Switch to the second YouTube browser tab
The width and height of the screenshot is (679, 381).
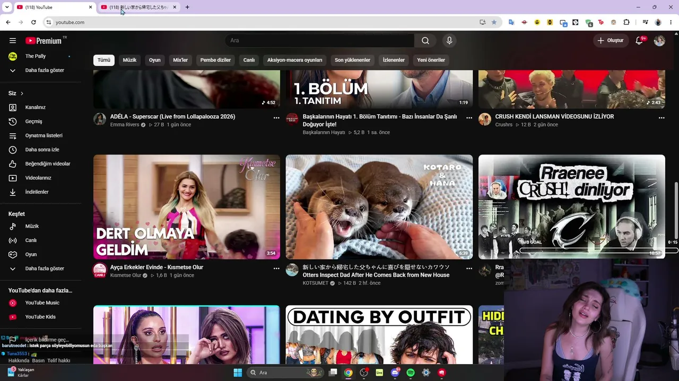tap(139, 7)
